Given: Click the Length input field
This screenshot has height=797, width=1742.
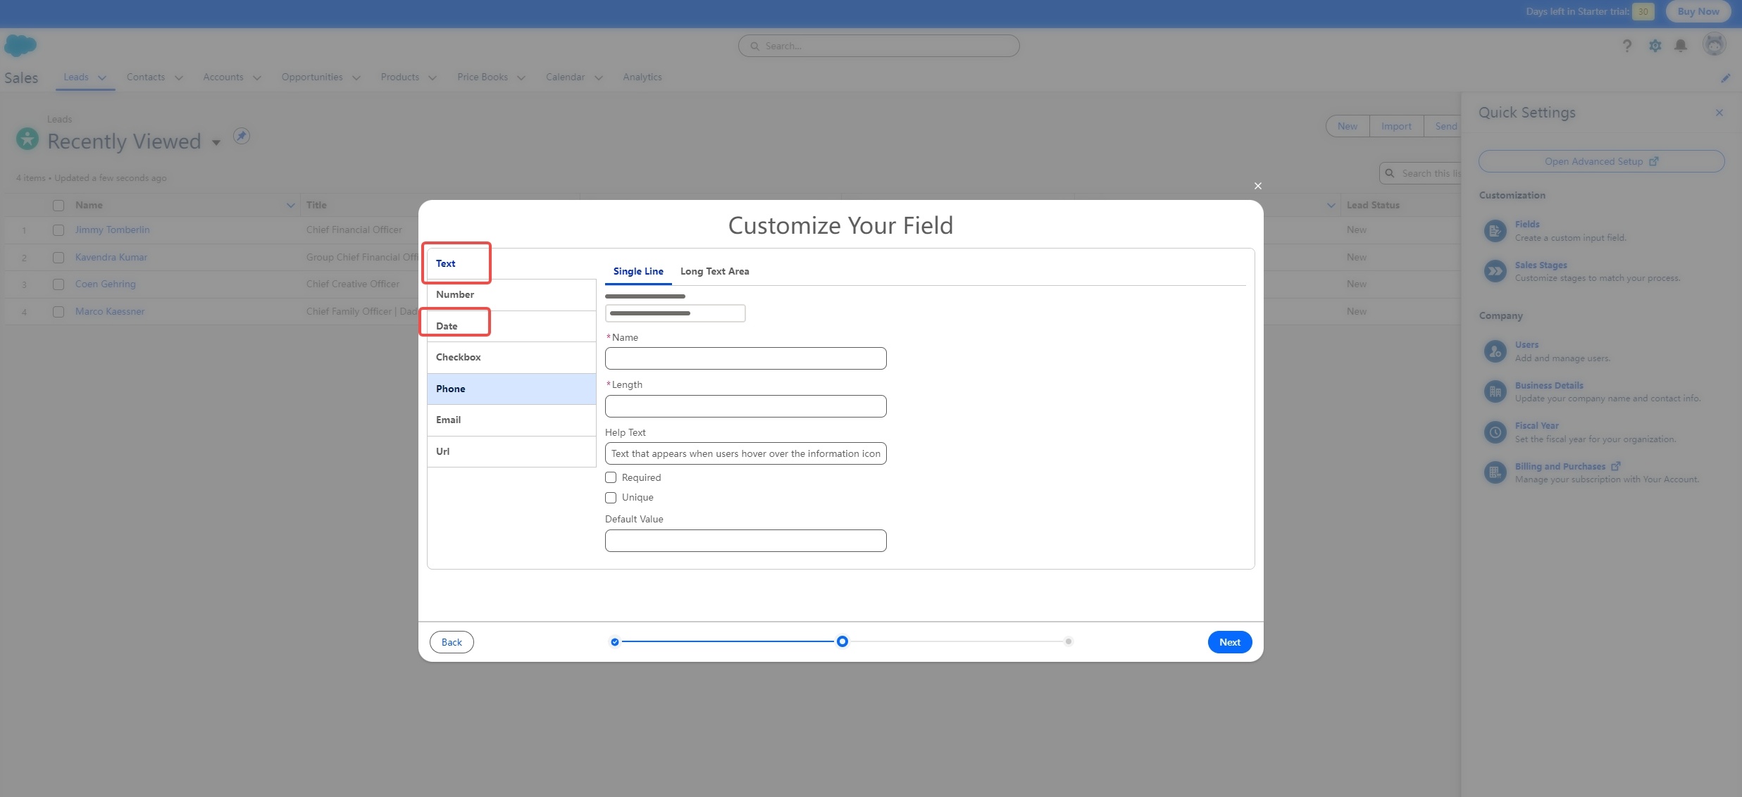Looking at the screenshot, I should (x=745, y=406).
